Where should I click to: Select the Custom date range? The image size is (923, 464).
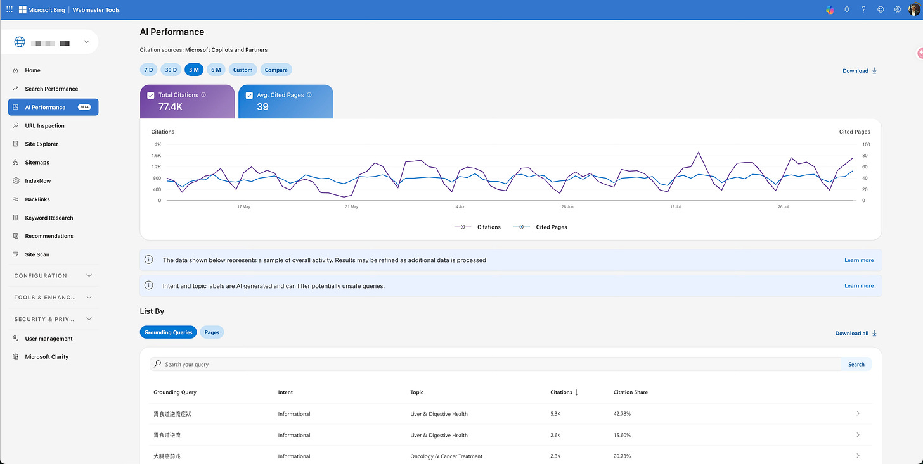243,70
